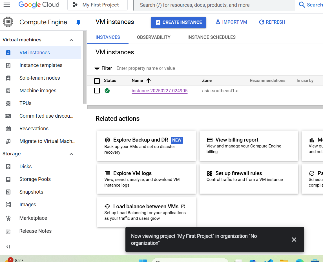Screen dimensions: 323x262
Task: Click the Zone column header
Action: coord(207,80)
